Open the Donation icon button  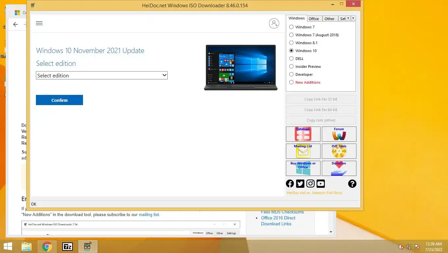pyautogui.click(x=339, y=168)
